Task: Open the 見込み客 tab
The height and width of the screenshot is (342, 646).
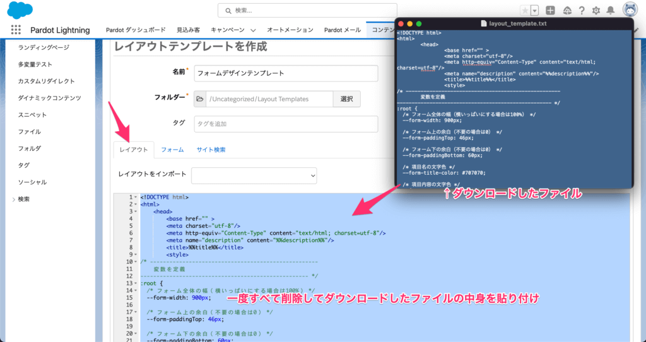Action: point(188,30)
